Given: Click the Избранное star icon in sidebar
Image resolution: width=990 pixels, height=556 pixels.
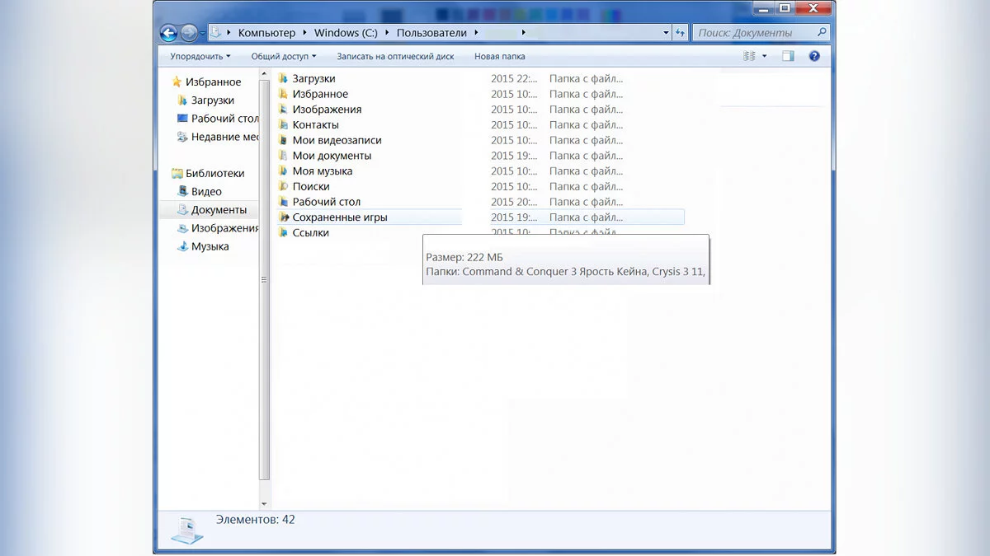Looking at the screenshot, I should click(177, 82).
